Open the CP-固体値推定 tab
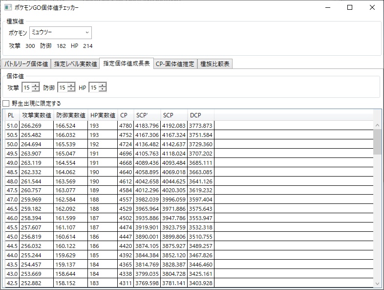 tap(175, 64)
